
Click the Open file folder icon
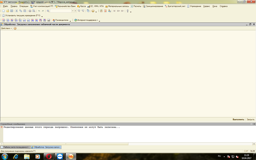[x=7, y=11]
